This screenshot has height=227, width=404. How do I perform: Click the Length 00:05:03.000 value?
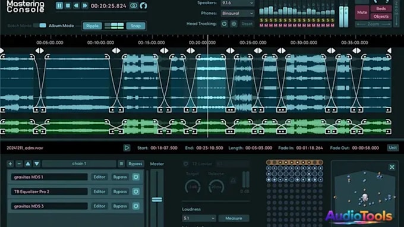click(258, 148)
